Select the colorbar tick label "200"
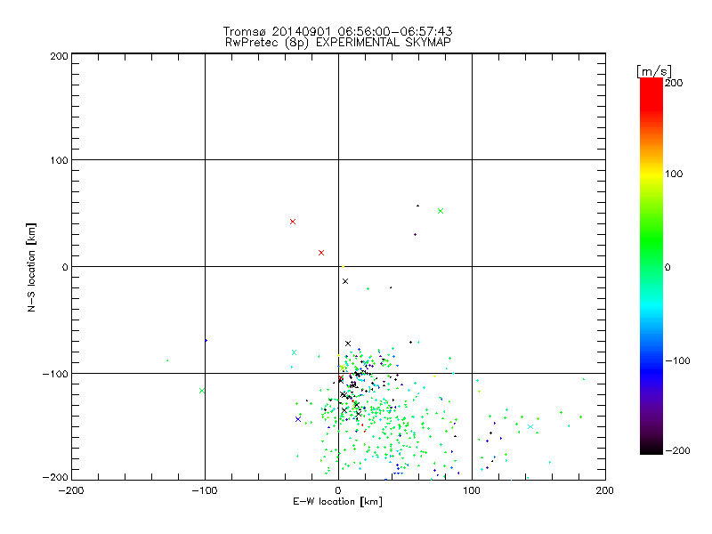 pyautogui.click(x=674, y=83)
